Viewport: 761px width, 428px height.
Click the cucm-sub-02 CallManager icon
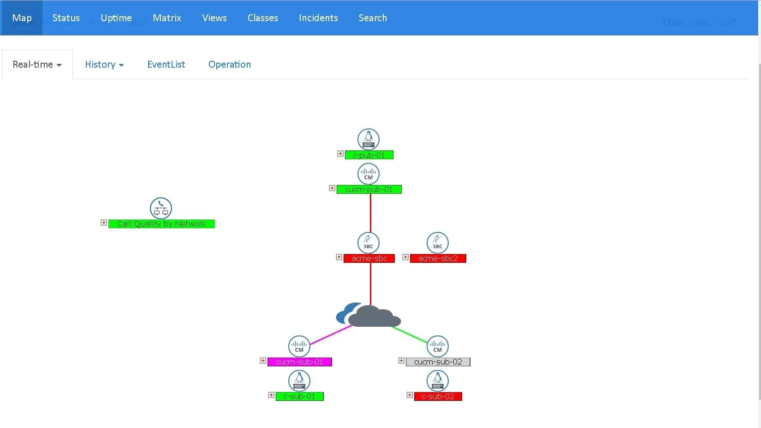pyautogui.click(x=437, y=346)
